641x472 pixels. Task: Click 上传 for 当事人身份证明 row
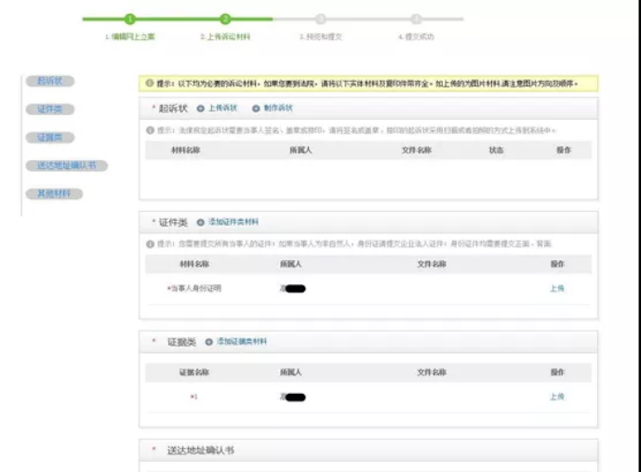click(556, 289)
